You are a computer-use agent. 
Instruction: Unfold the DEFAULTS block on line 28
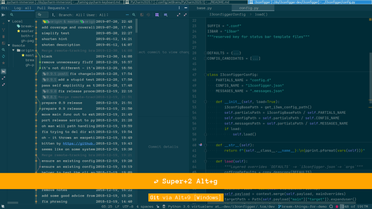(x=206, y=53)
